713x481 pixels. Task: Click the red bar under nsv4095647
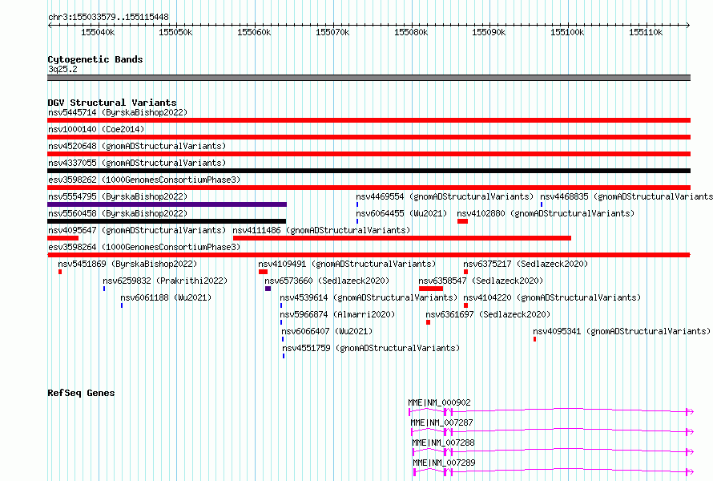click(x=62, y=238)
